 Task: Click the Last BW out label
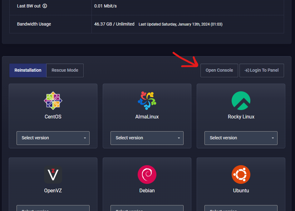pyautogui.click(x=29, y=6)
